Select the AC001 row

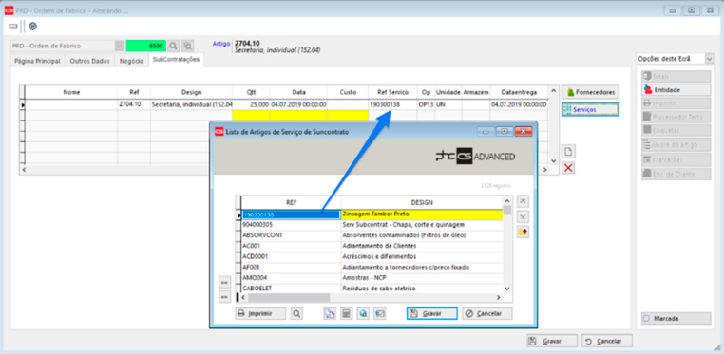click(x=372, y=246)
